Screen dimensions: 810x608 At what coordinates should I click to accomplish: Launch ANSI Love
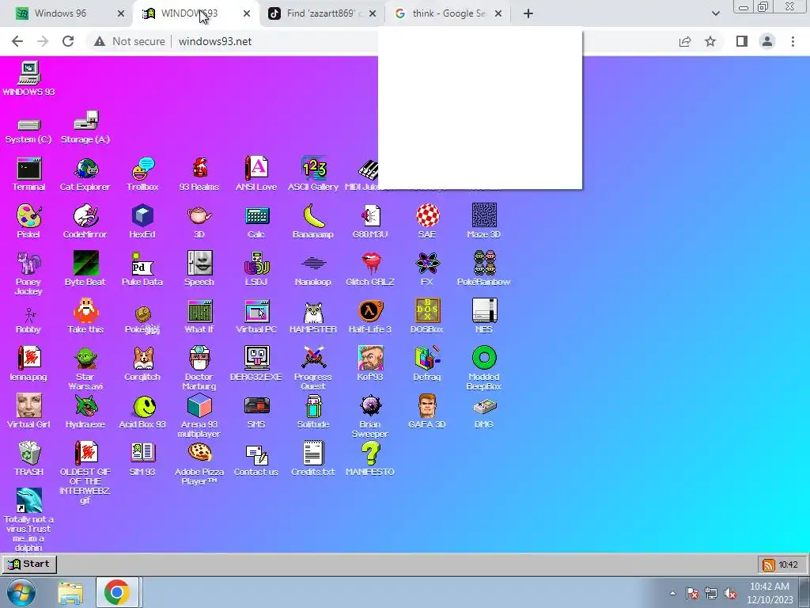pyautogui.click(x=256, y=174)
